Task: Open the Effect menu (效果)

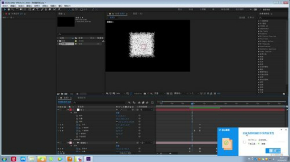Action: [x=37, y=6]
